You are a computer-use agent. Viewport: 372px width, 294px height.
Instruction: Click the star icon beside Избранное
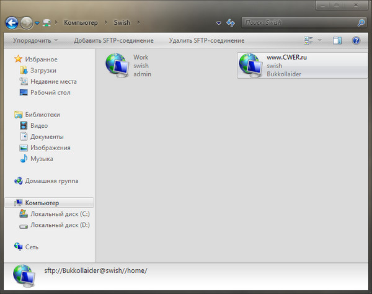[18, 59]
